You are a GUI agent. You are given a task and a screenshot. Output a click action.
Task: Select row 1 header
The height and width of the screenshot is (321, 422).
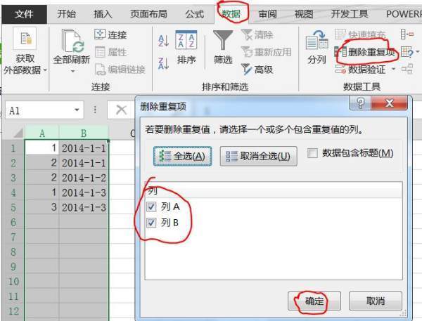13,148
